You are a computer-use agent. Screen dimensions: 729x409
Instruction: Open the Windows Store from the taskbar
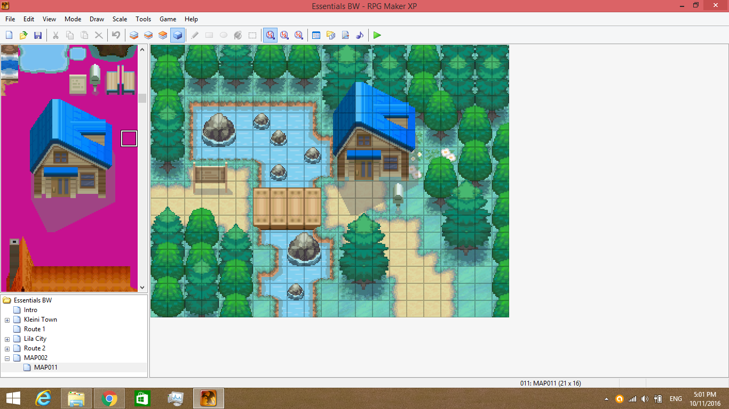tap(142, 398)
